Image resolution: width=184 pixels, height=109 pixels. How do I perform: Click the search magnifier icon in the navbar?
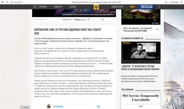coord(159,7)
